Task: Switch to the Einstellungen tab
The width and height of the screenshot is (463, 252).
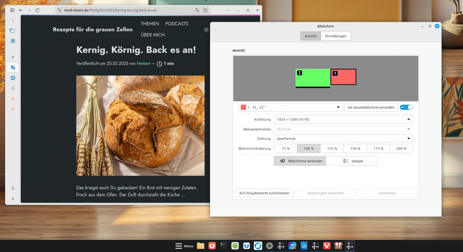Action: coord(335,36)
